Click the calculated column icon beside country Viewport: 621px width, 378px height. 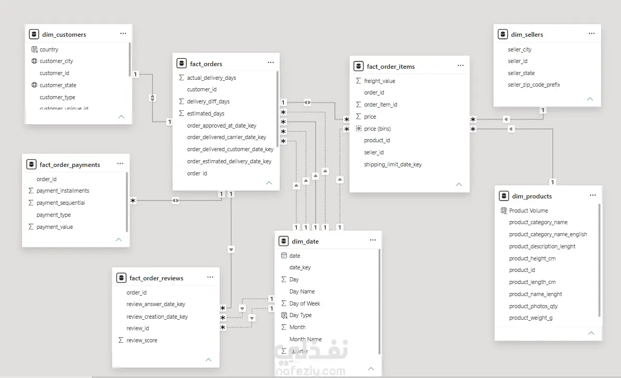(35, 49)
